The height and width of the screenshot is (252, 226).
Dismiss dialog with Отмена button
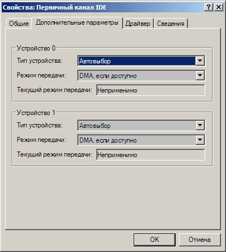click(200, 240)
